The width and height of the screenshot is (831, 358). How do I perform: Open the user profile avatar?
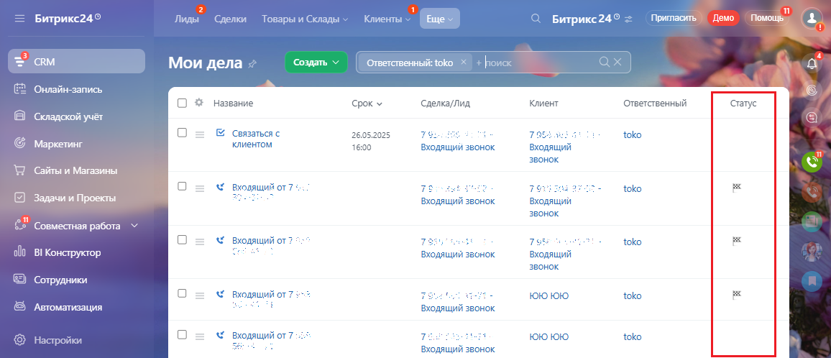[811, 18]
